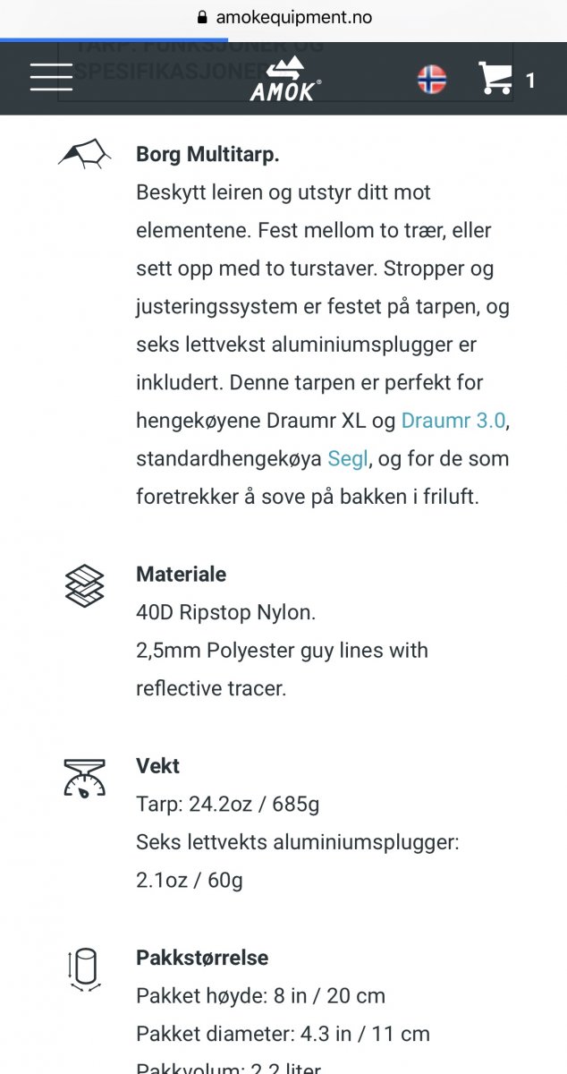Select the Borg Multitarp heading
The height and width of the screenshot is (1074, 567).
(x=207, y=154)
